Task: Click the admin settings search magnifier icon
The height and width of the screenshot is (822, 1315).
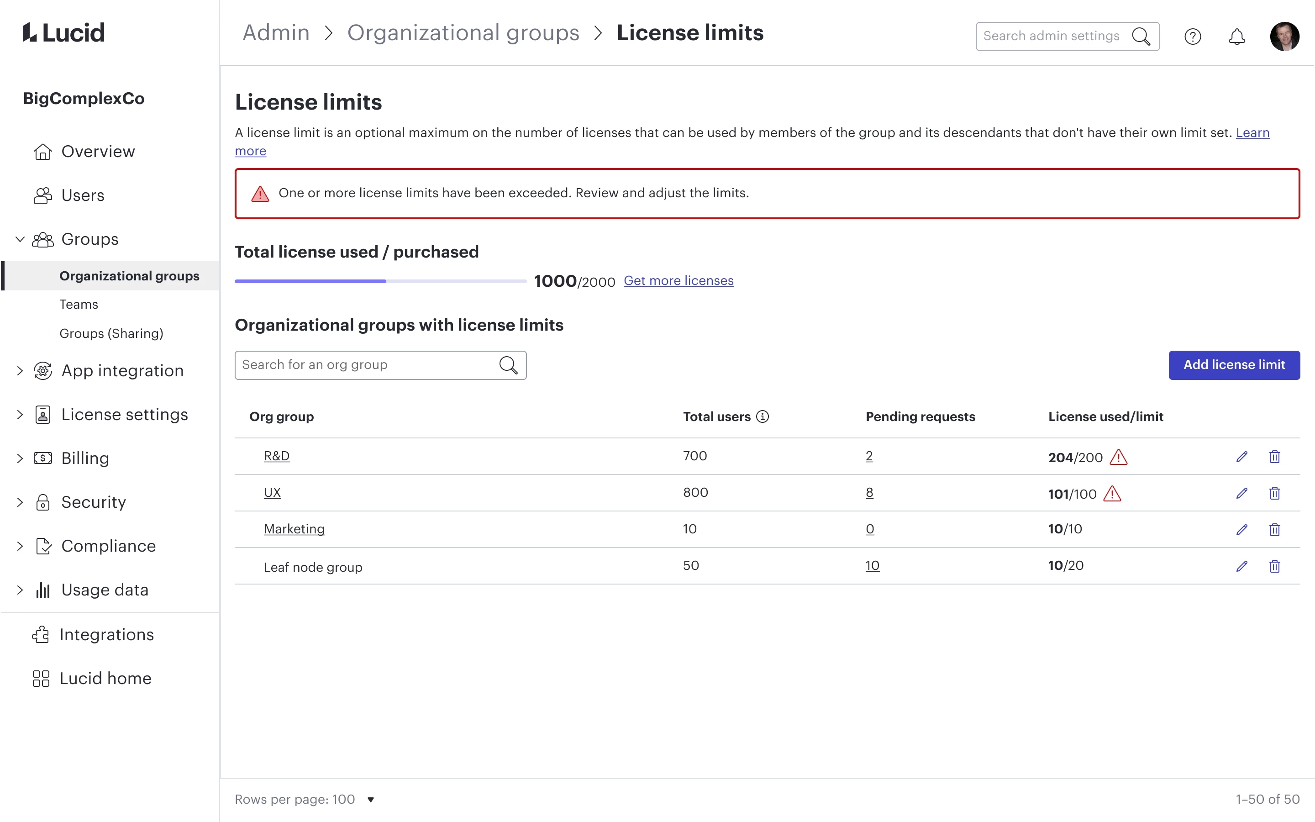Action: coord(1141,37)
